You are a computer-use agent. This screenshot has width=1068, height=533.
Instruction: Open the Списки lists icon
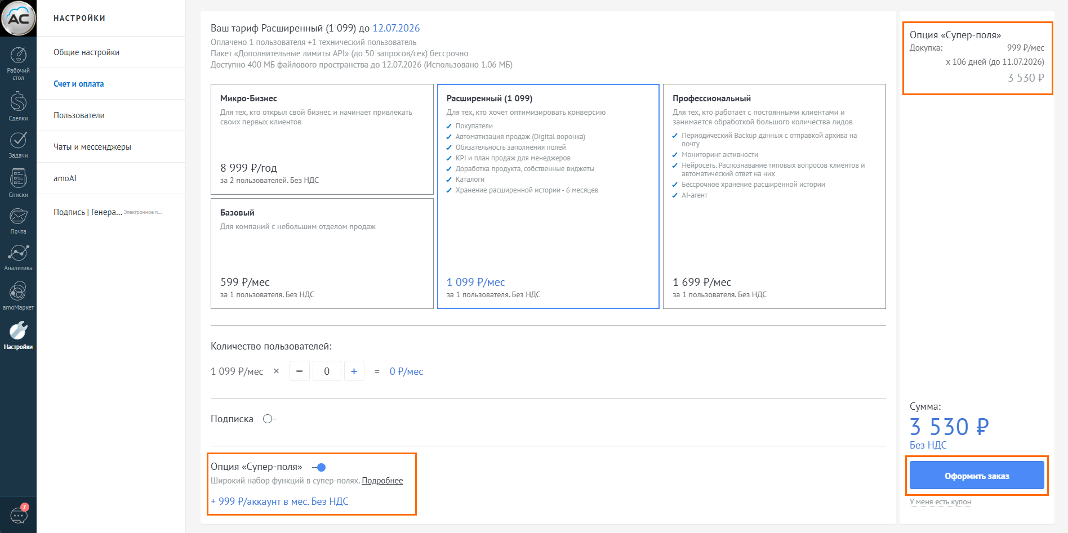pos(18,182)
